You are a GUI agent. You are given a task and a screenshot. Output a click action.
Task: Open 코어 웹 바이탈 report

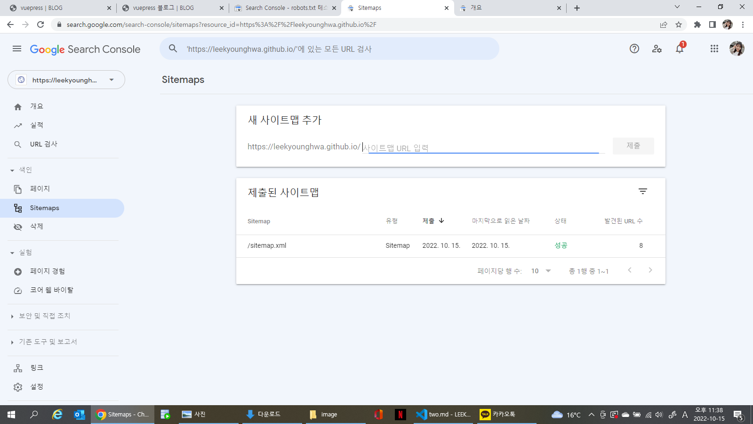(51, 290)
